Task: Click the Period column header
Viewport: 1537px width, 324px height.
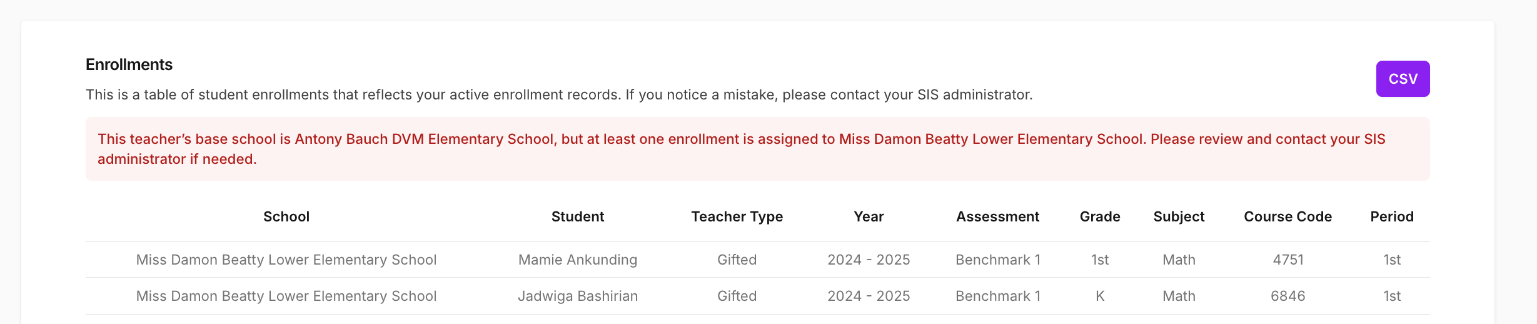Action: point(1391,216)
